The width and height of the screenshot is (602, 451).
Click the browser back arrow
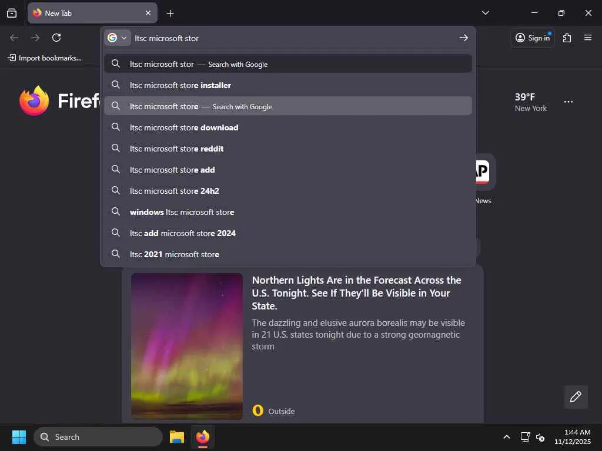[14, 38]
